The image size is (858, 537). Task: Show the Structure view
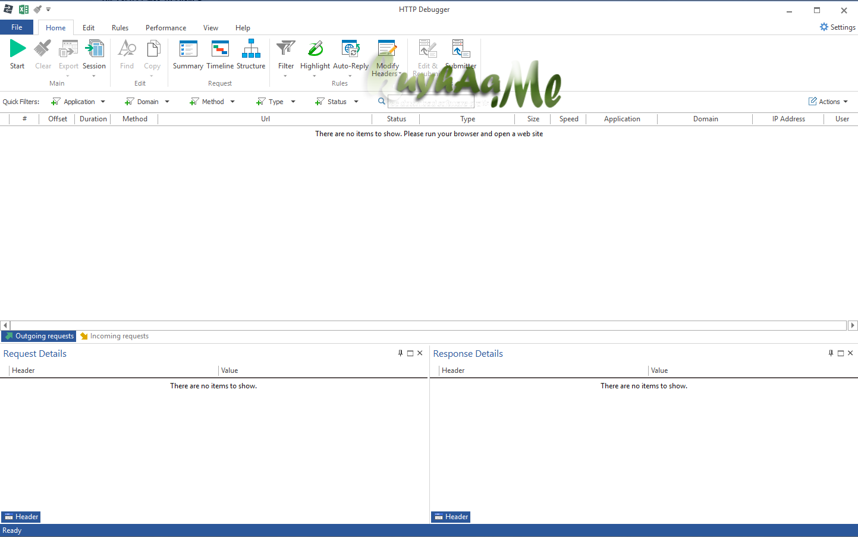click(x=251, y=54)
